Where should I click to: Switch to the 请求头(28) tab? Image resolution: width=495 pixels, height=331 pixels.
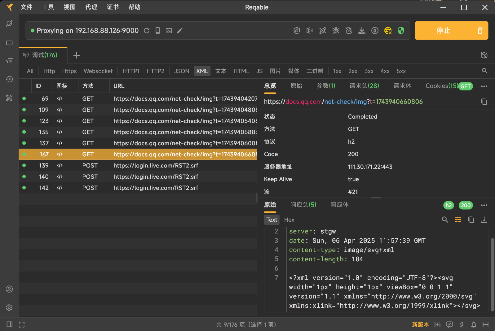coord(364,86)
